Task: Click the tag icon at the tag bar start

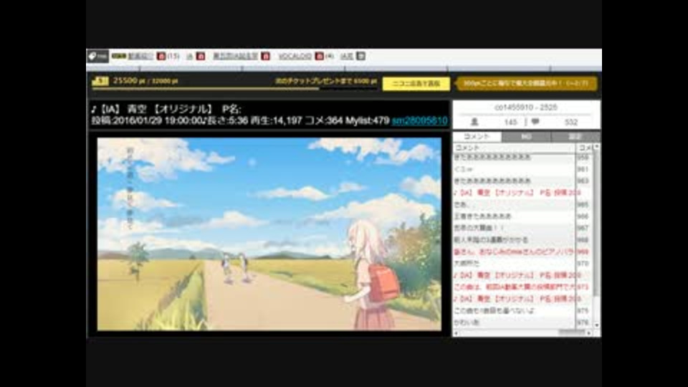Action: coord(97,56)
